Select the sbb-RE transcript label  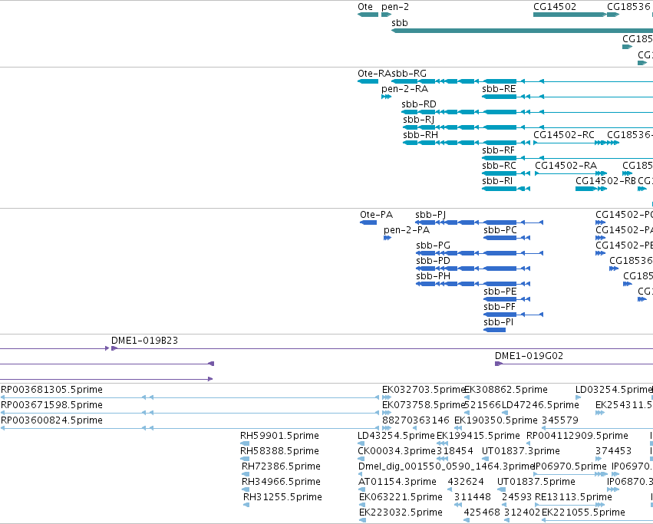[499, 89]
